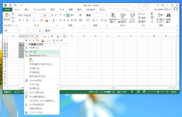Toggle italic in the ribbon
The image size is (182, 117).
pos(23,20)
